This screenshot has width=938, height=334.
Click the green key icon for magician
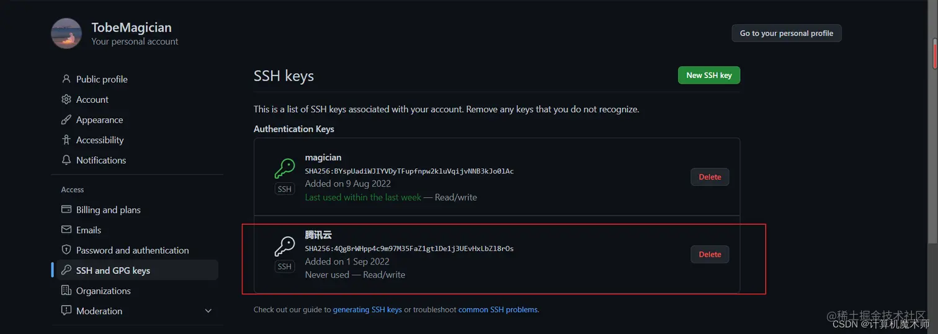pos(285,169)
